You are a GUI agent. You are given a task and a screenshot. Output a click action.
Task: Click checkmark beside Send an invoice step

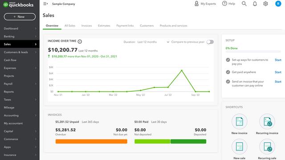point(228,81)
